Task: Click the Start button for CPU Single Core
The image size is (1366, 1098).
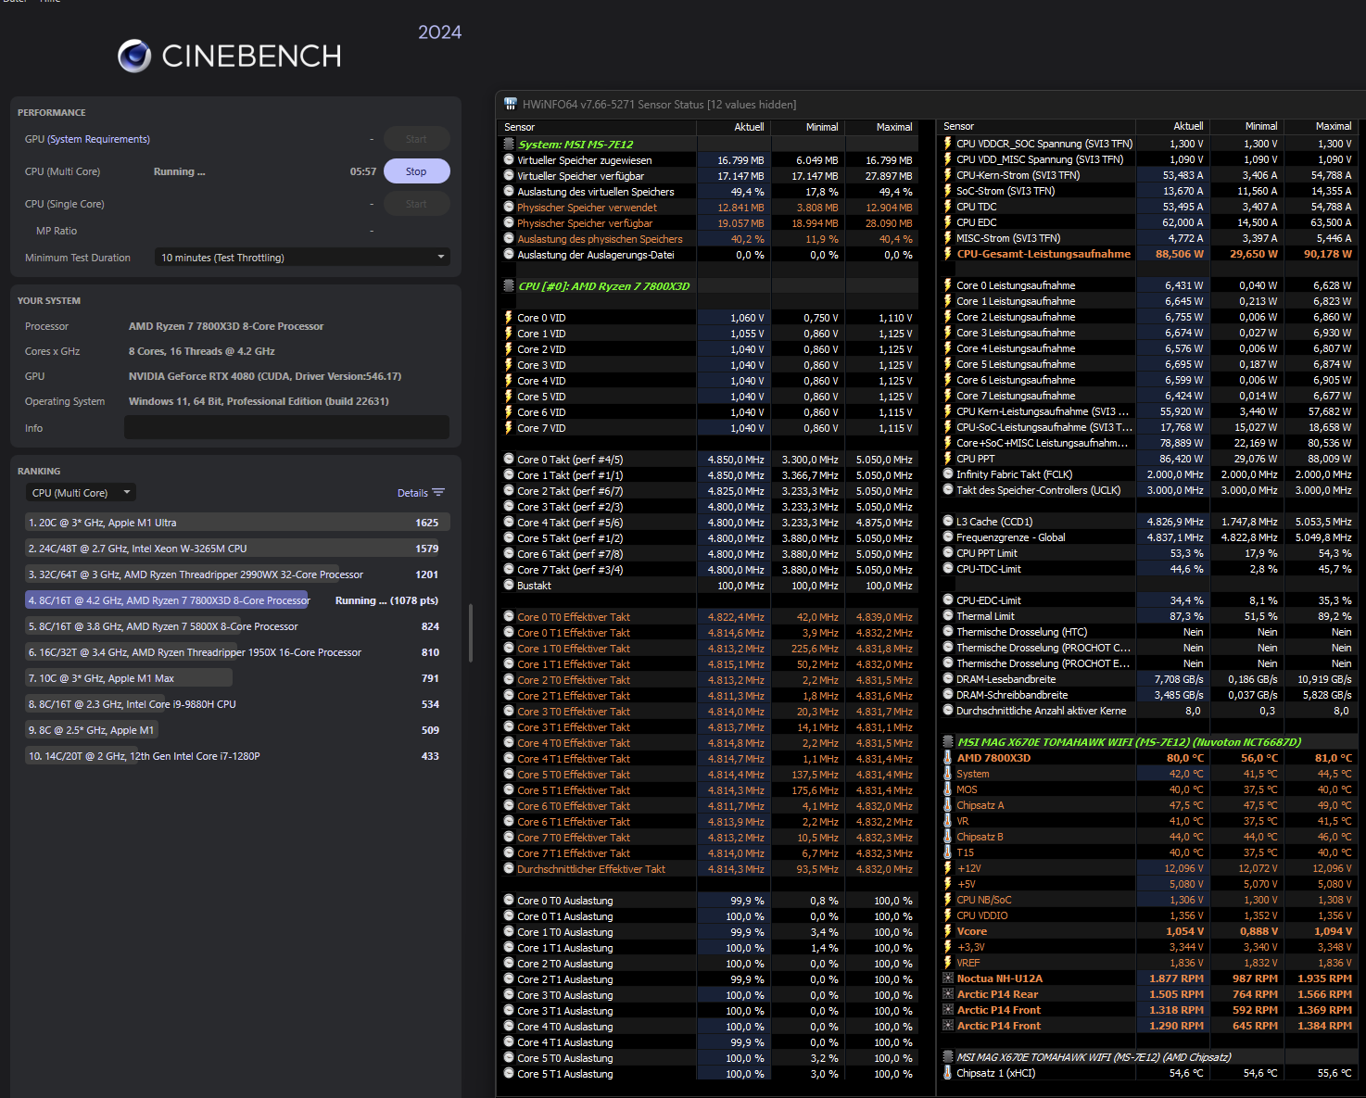Action: coord(416,204)
